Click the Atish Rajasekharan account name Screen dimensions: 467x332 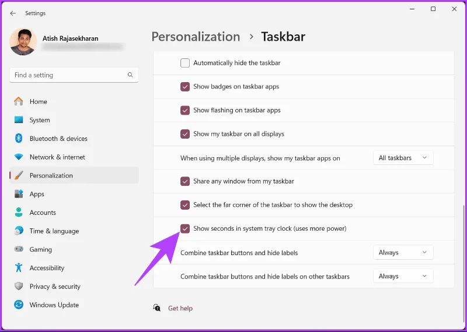coord(70,38)
